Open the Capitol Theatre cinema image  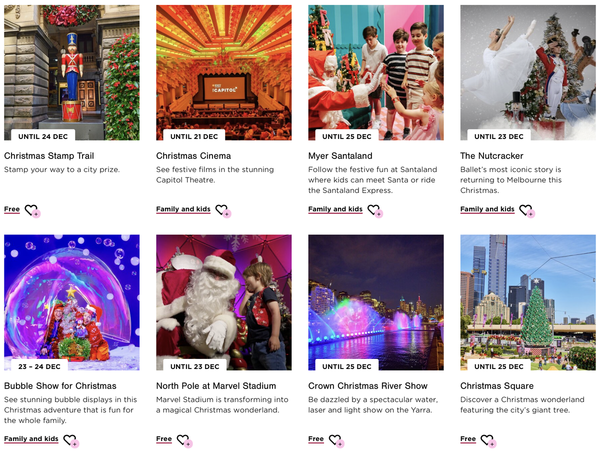[x=224, y=72]
